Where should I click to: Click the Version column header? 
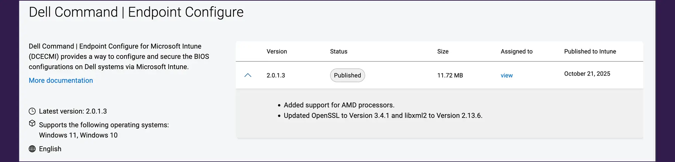coord(276,51)
